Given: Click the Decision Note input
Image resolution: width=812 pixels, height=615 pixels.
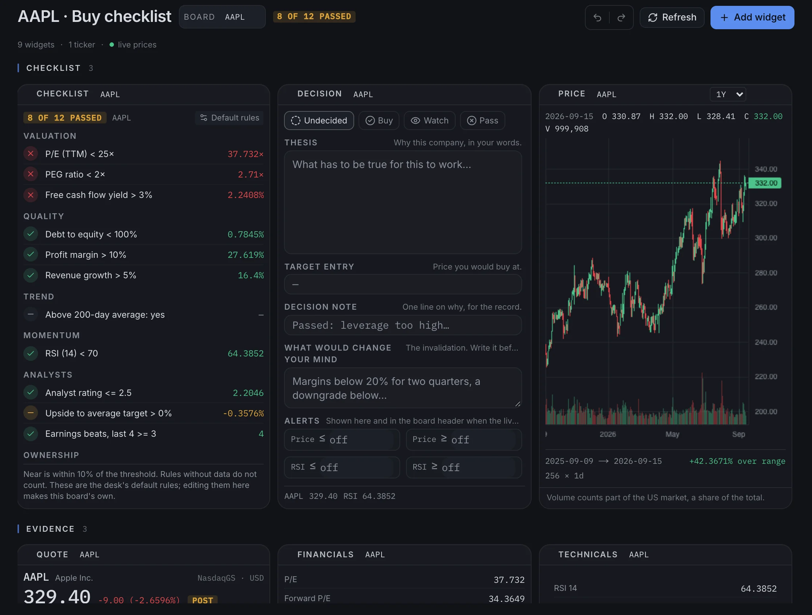Looking at the screenshot, I should (403, 325).
